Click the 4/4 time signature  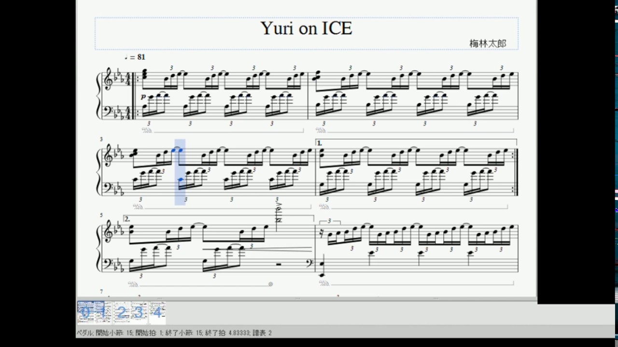(x=126, y=77)
